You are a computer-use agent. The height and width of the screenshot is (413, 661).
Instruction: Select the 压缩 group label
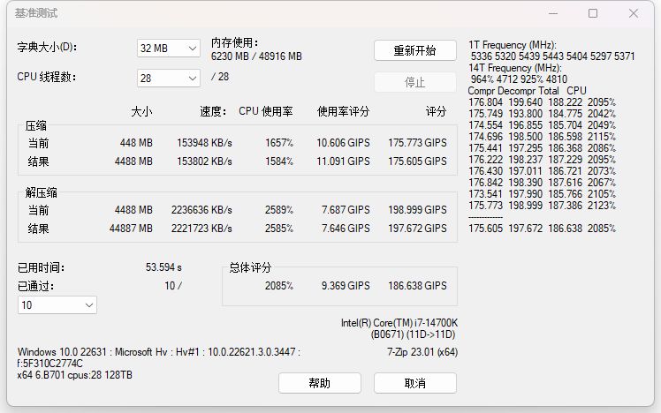pos(36,126)
